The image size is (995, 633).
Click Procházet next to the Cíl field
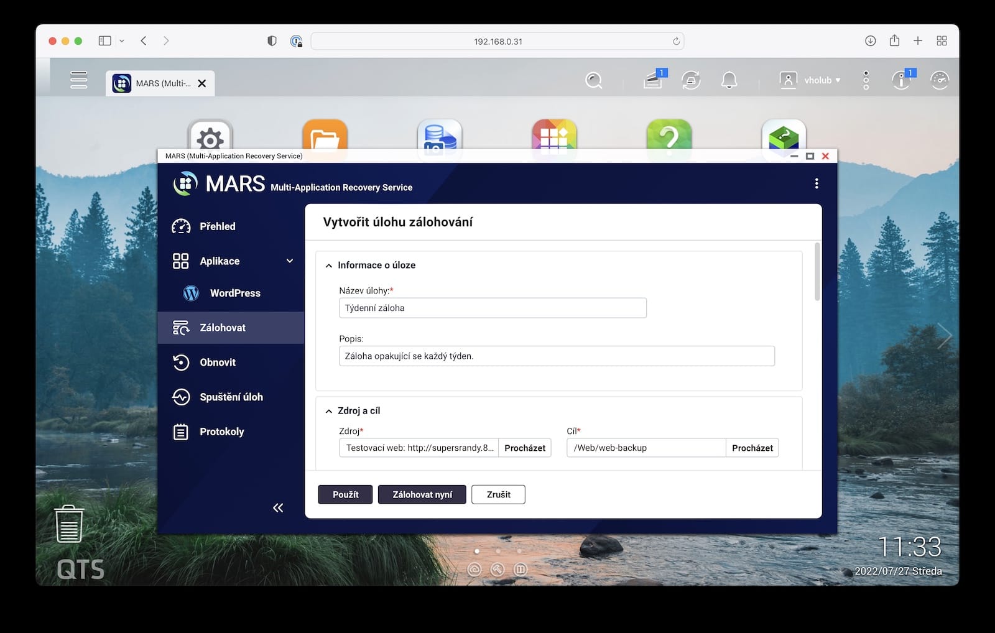(752, 448)
